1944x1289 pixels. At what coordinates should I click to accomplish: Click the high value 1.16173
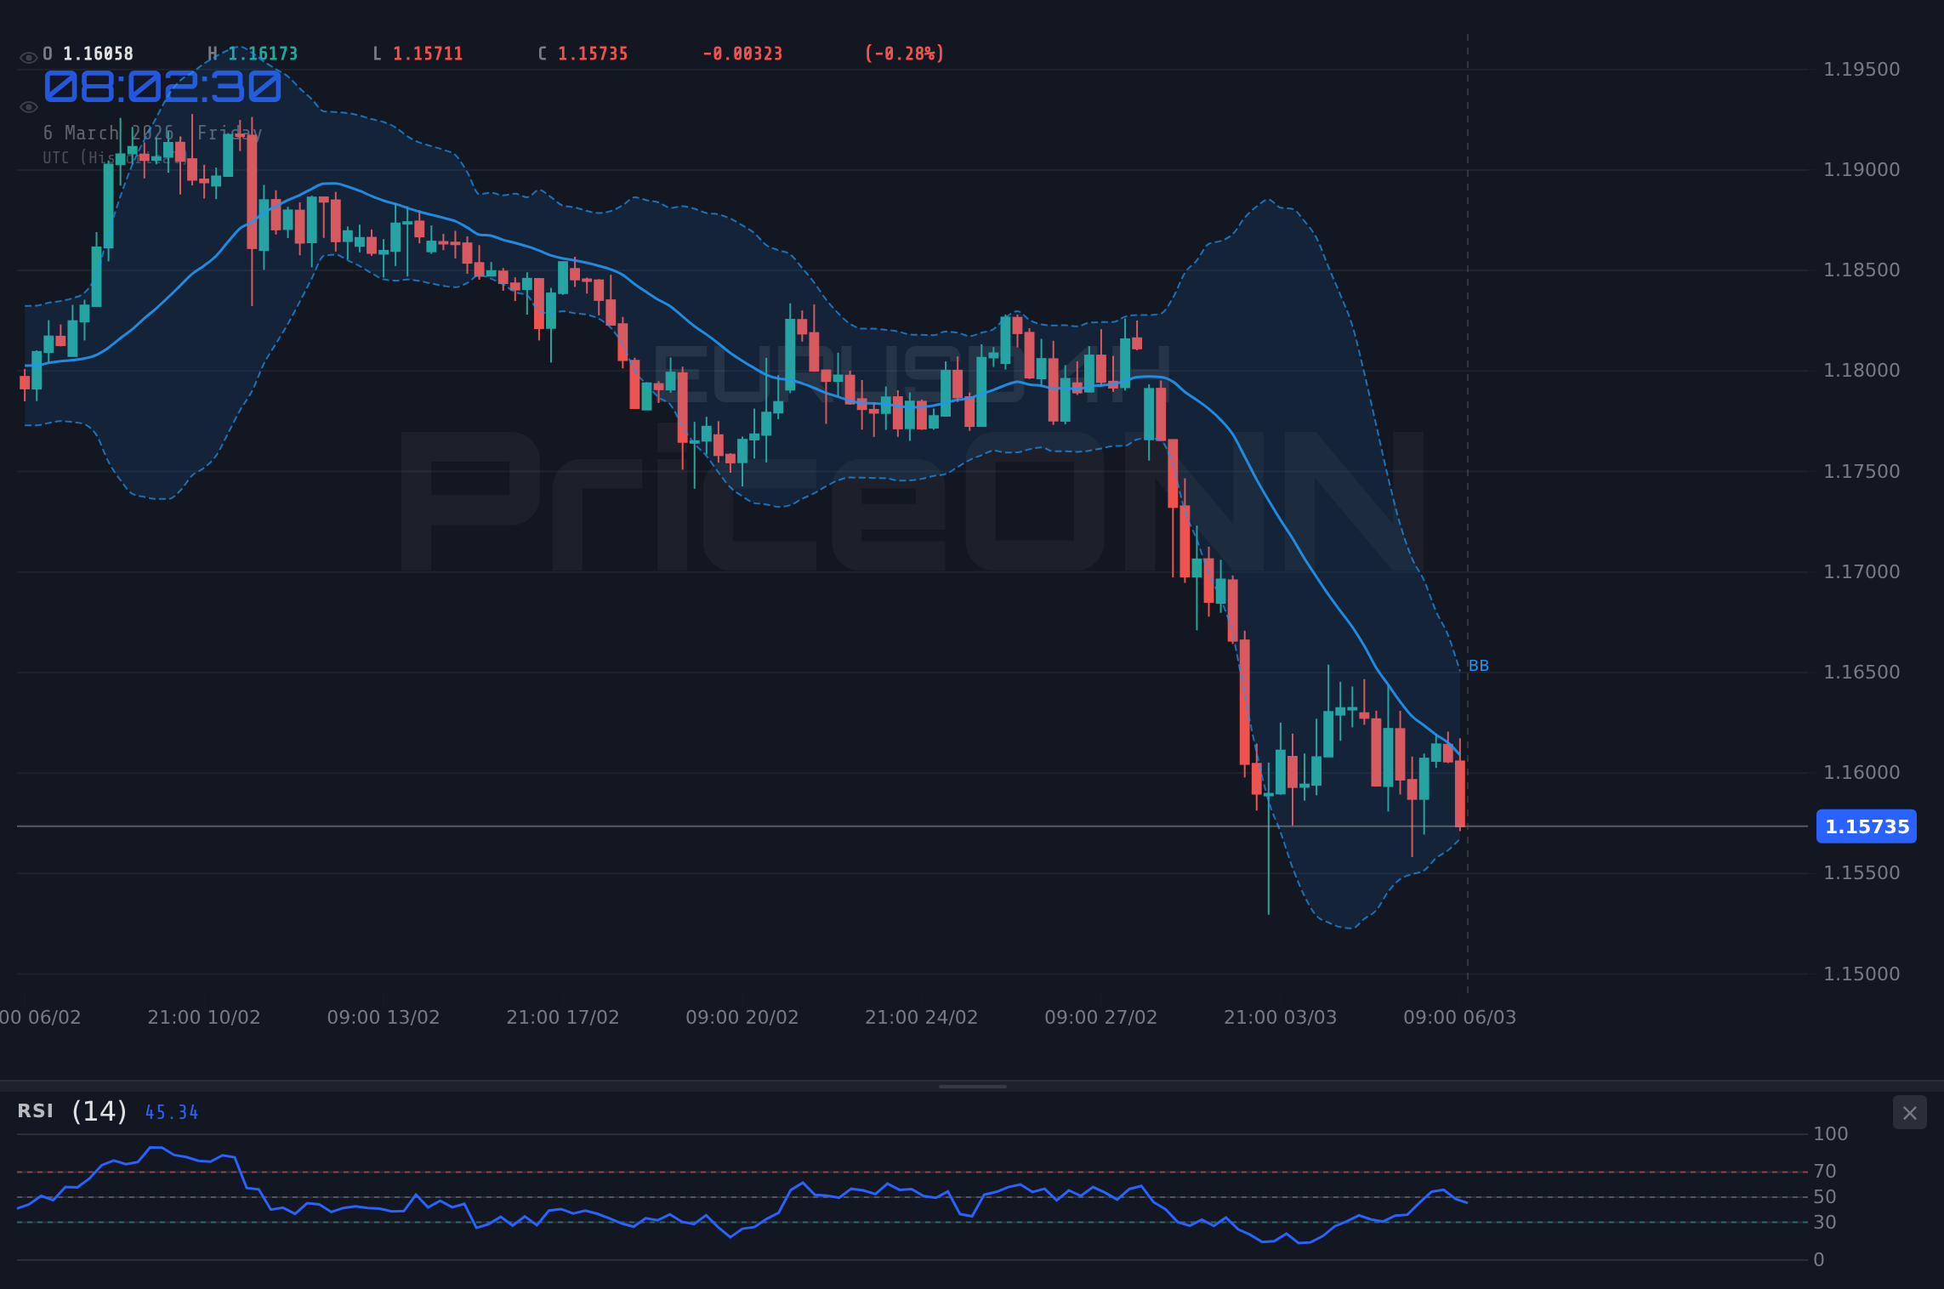pyautogui.click(x=263, y=54)
